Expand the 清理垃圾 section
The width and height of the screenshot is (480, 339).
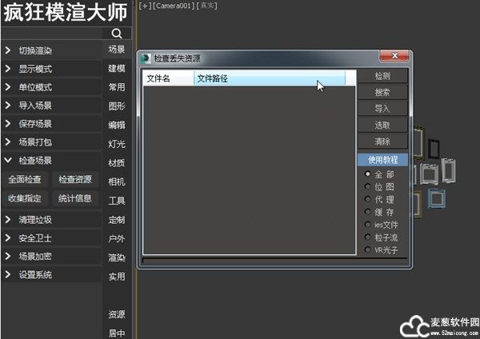[x=50, y=219]
